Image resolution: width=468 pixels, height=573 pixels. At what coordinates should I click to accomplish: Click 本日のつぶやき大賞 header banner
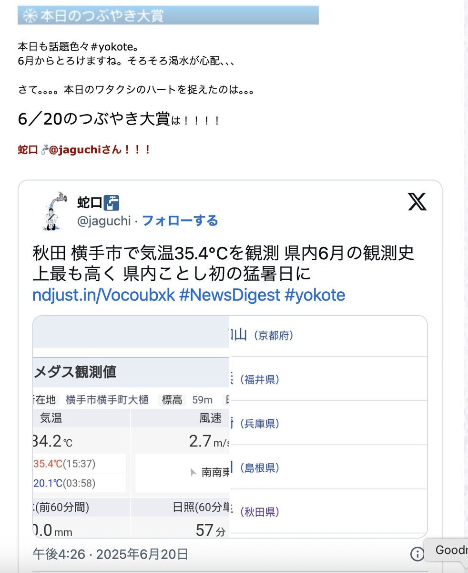tap(168, 15)
